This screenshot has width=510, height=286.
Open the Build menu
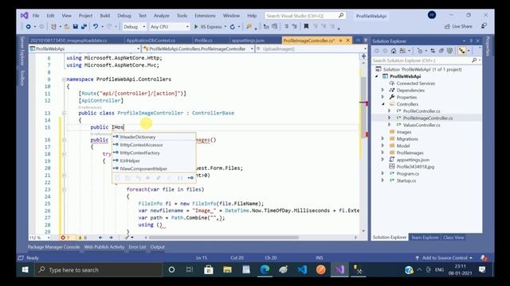click(x=104, y=15)
